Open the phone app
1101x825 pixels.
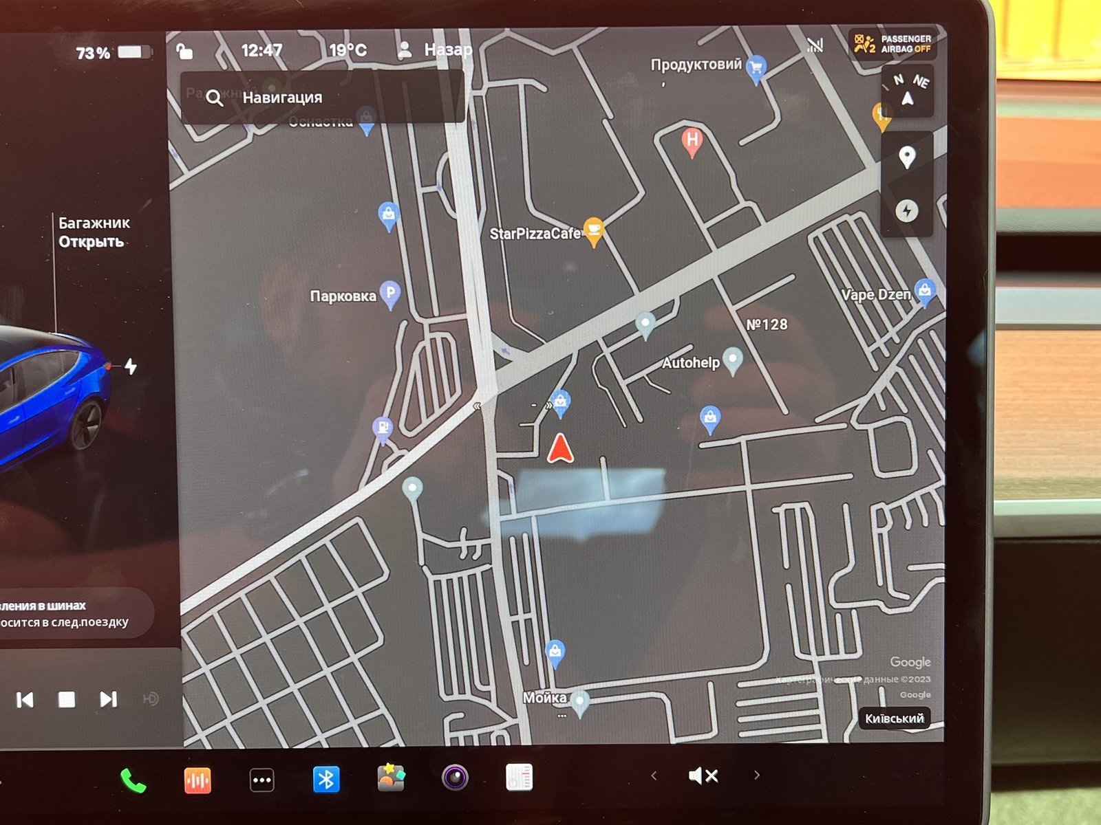pos(133,780)
